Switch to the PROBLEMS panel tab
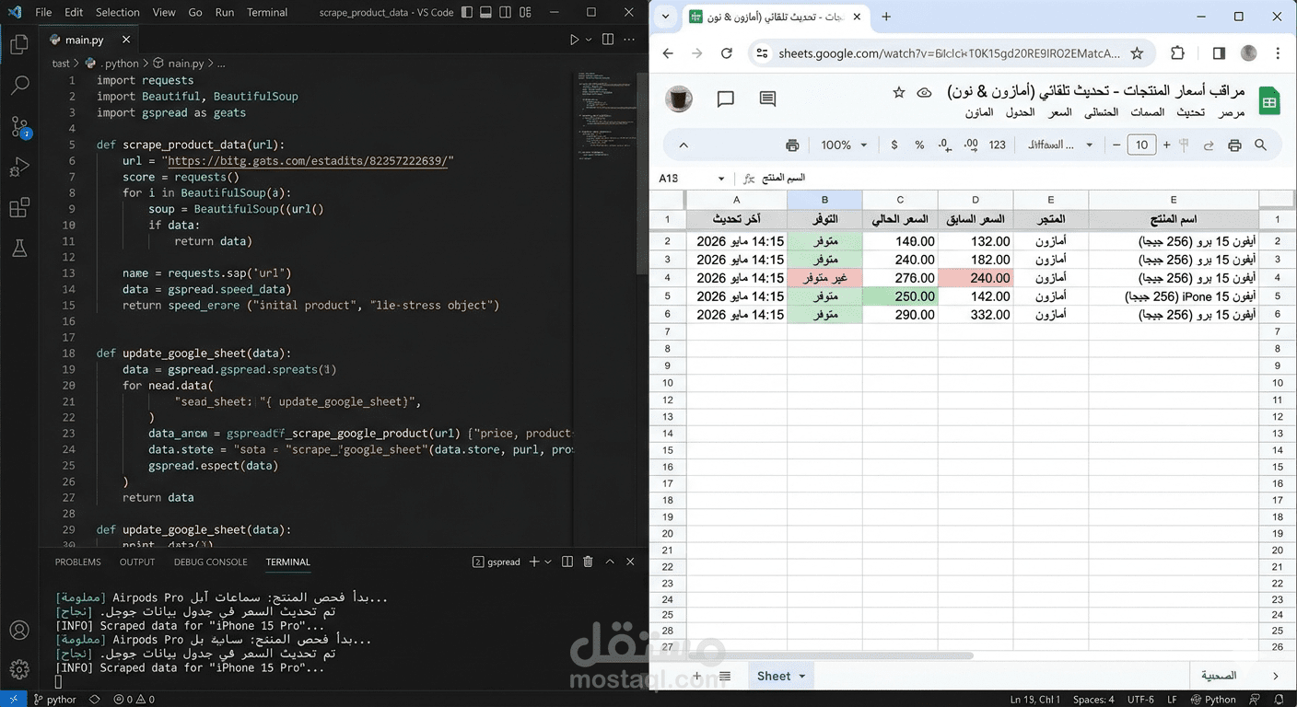 click(77, 562)
